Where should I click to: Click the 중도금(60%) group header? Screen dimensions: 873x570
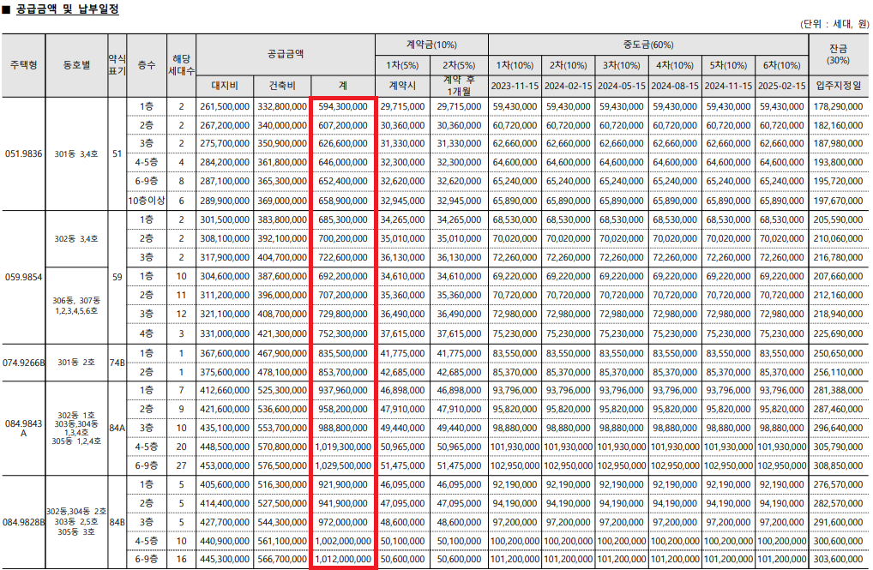[x=648, y=45]
